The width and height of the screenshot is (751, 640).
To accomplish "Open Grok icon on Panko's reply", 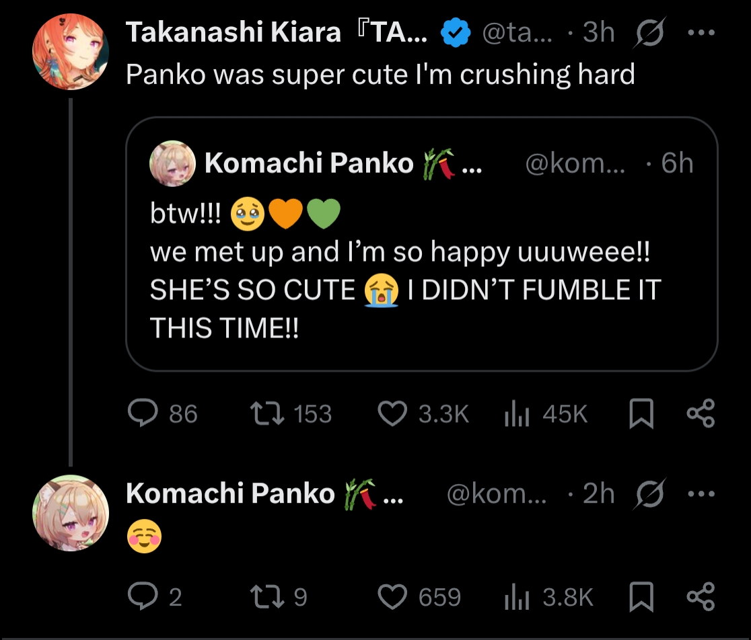I will [x=649, y=493].
